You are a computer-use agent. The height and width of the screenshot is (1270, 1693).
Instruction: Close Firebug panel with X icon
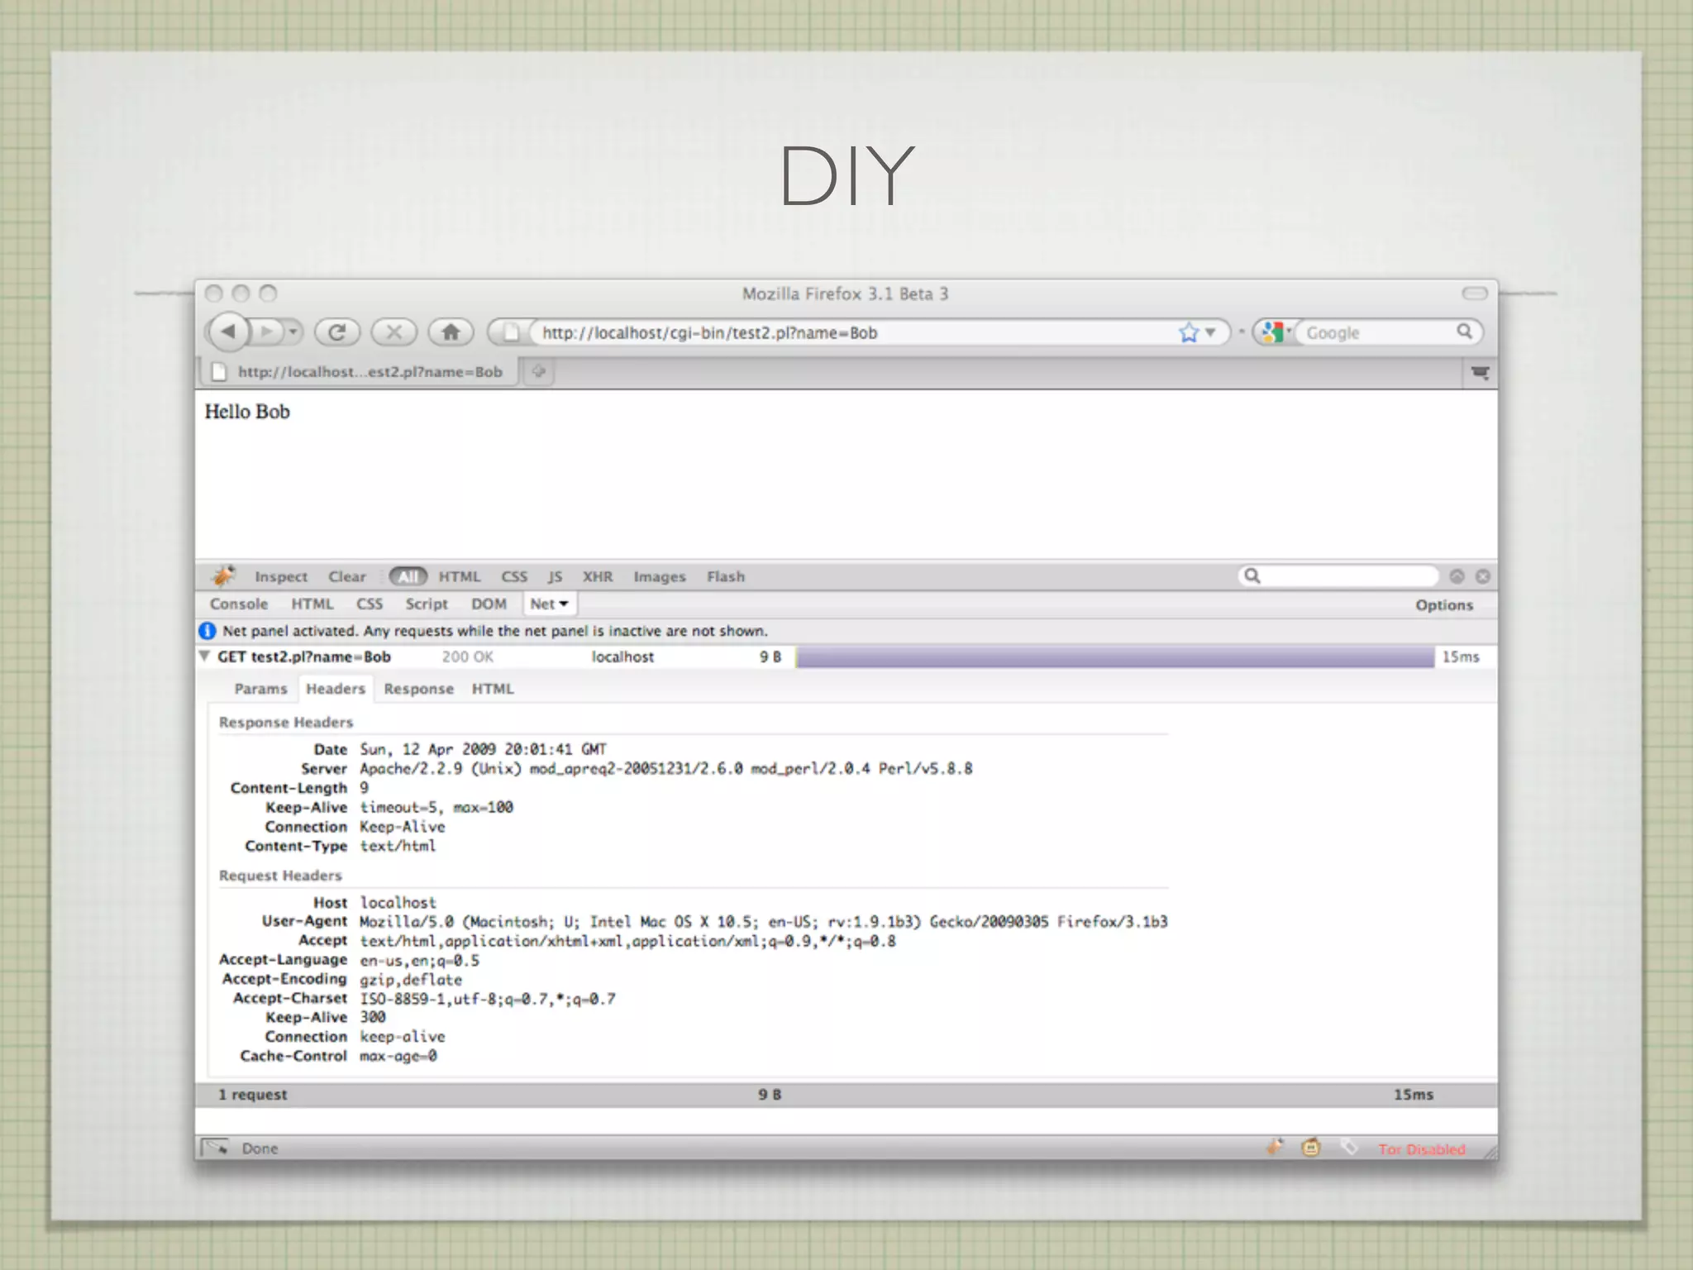pos(1483,576)
